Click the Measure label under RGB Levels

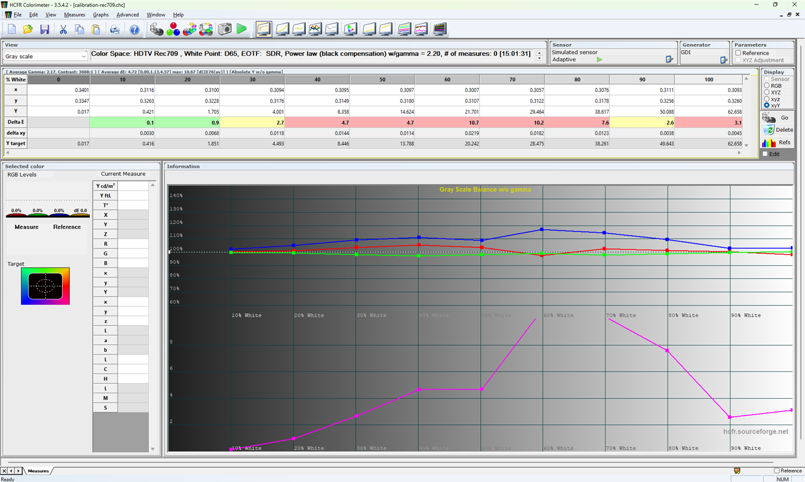click(x=26, y=227)
